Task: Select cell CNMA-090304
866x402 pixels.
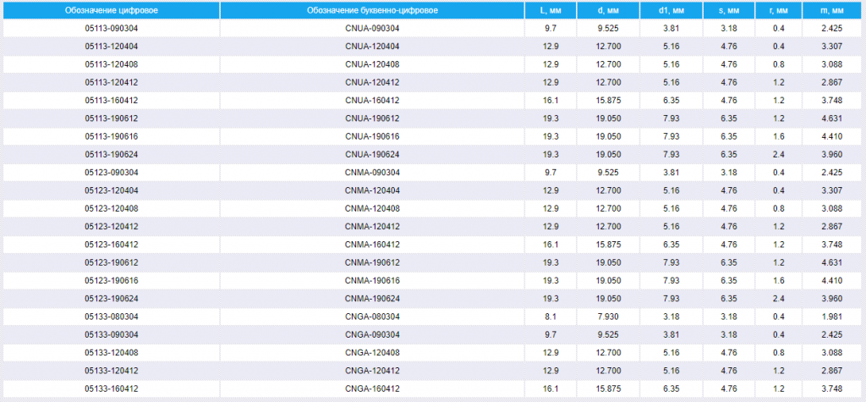Action: coord(372,173)
